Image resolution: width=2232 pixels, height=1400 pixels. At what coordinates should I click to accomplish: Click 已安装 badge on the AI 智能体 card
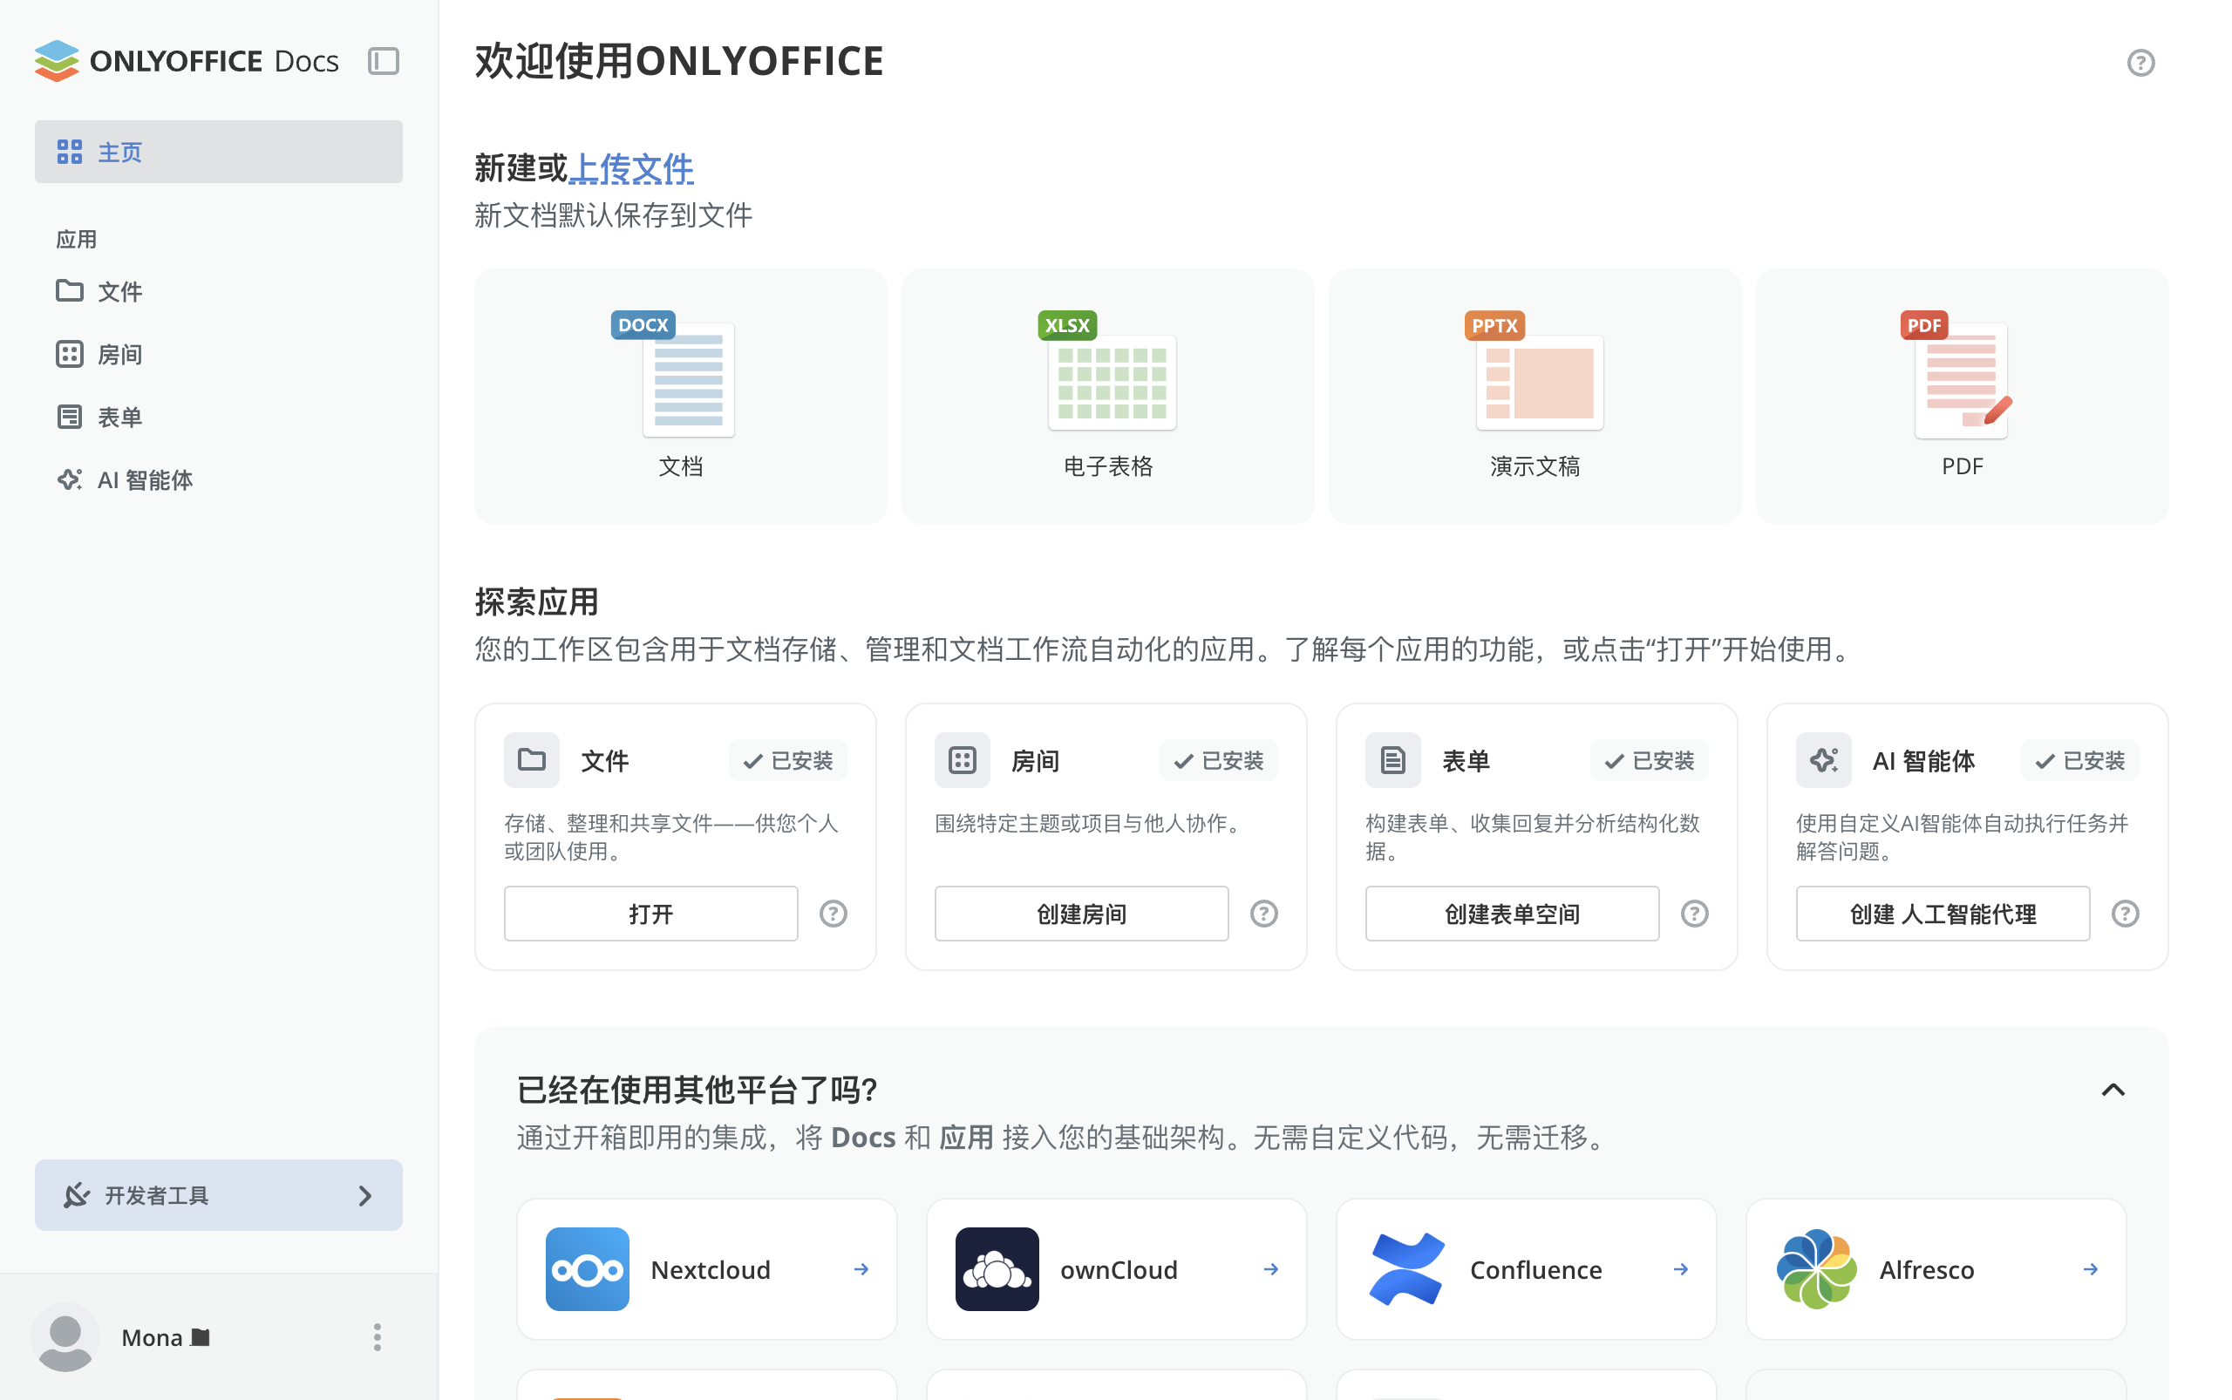pos(2080,760)
